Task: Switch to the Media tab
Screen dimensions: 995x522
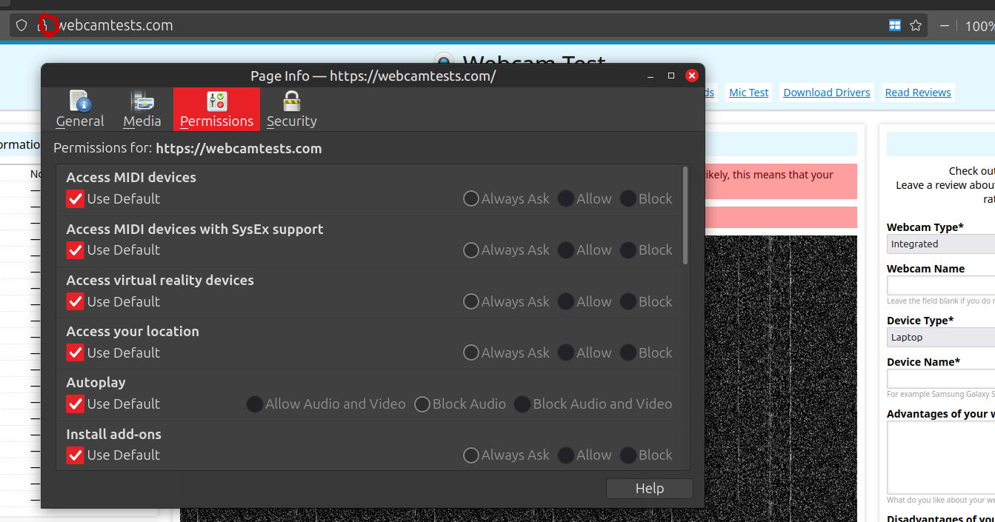Action: point(142,110)
